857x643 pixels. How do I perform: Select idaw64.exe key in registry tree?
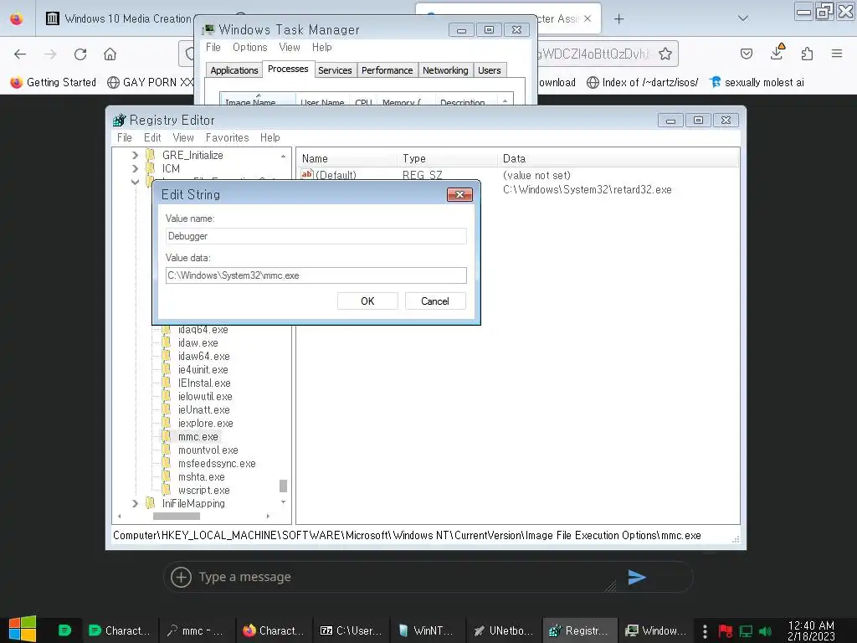pos(203,357)
